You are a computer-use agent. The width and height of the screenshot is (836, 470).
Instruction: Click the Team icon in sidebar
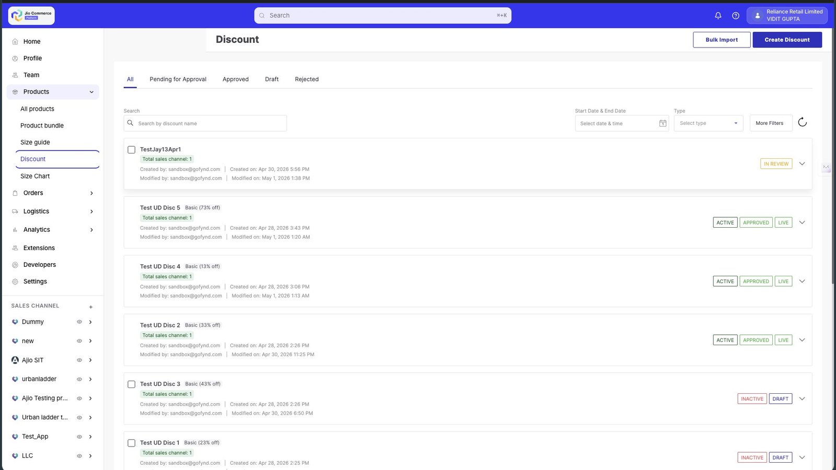[15, 75]
